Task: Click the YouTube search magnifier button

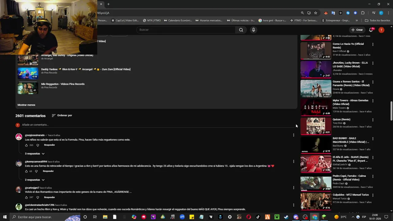Action: [241, 30]
